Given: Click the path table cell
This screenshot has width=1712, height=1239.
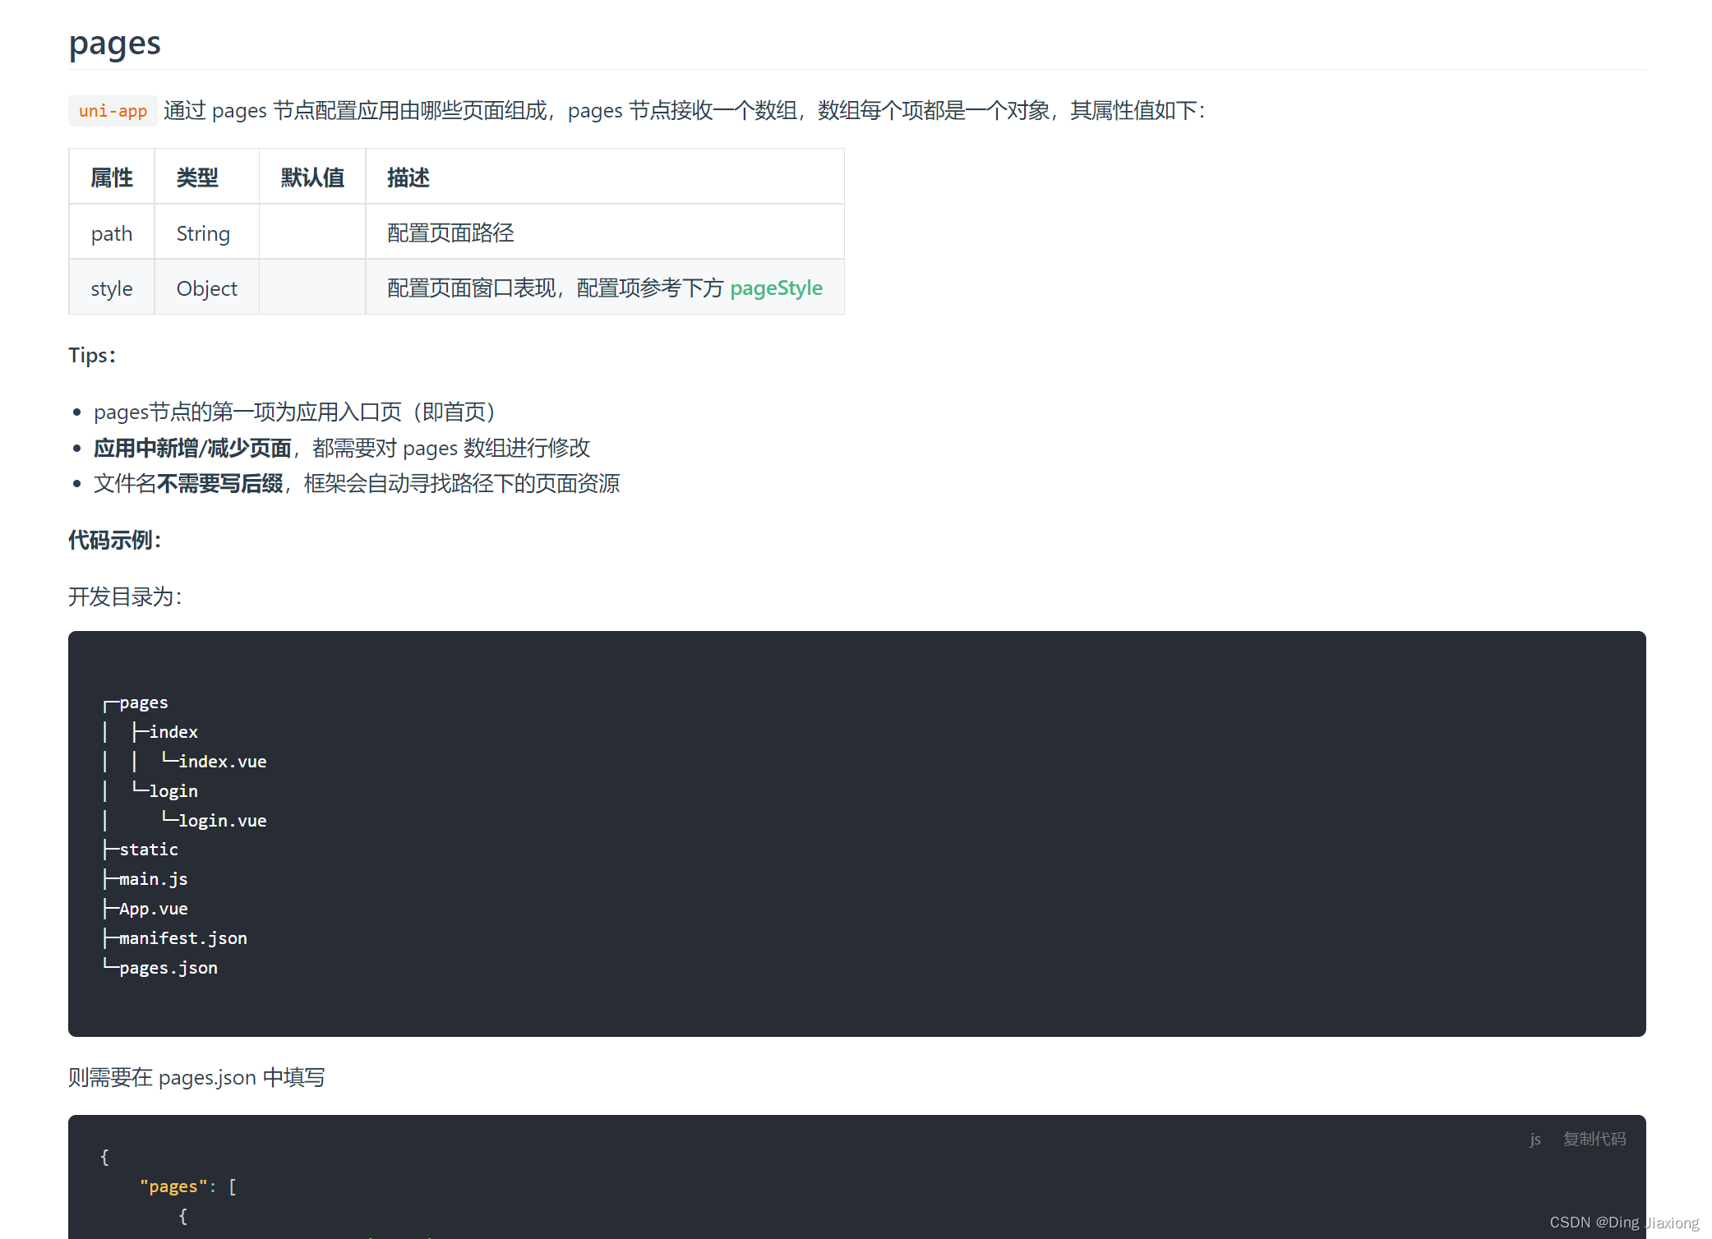Looking at the screenshot, I should pos(112,233).
